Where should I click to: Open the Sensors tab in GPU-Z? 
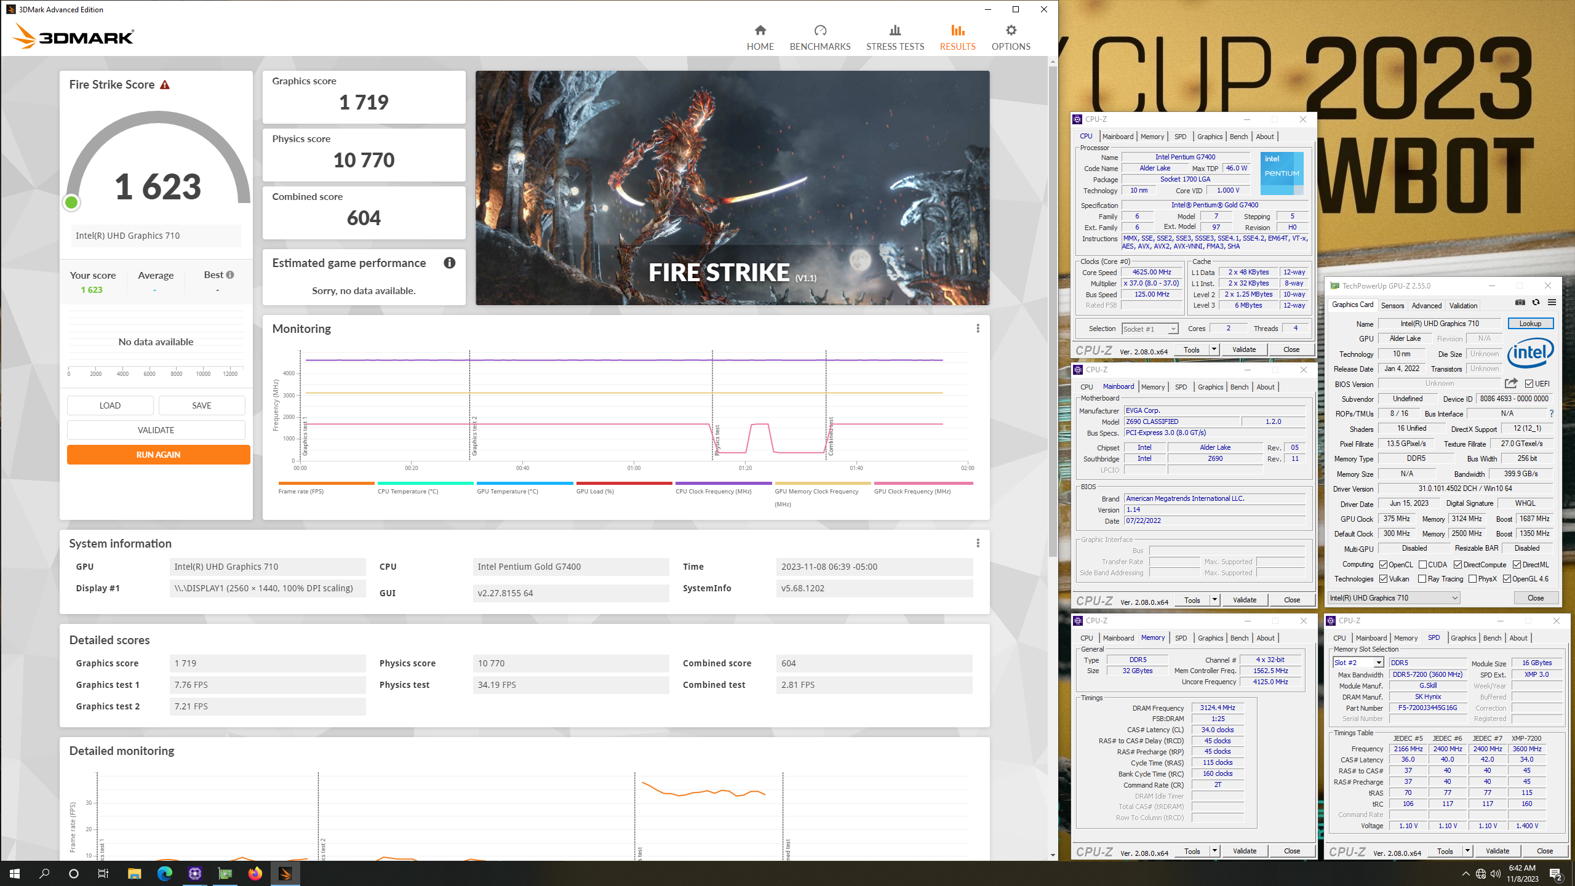point(1392,305)
